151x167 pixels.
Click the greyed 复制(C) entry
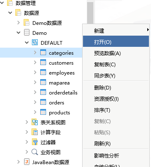116,121
